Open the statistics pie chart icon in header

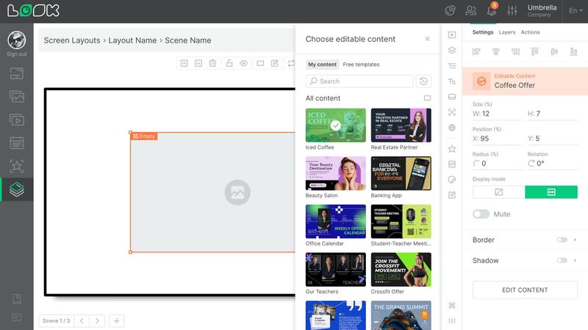pos(450,10)
